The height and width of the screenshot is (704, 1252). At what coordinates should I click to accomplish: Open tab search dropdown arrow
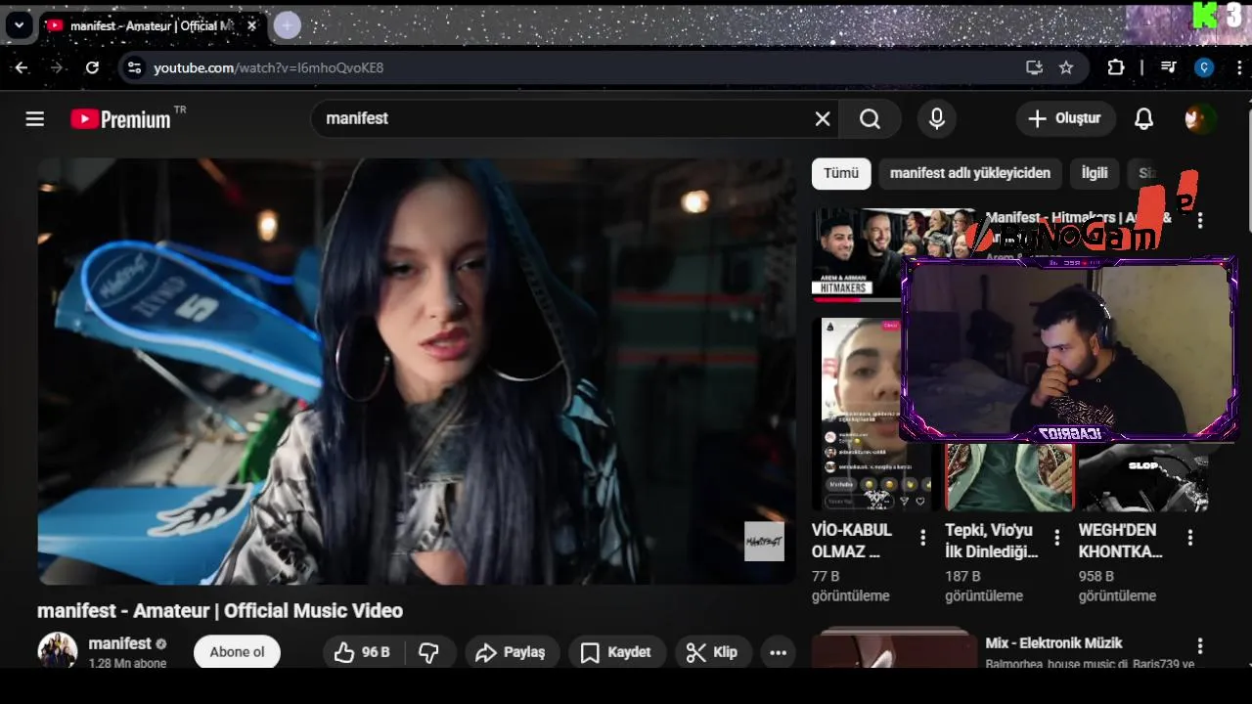[x=19, y=25]
